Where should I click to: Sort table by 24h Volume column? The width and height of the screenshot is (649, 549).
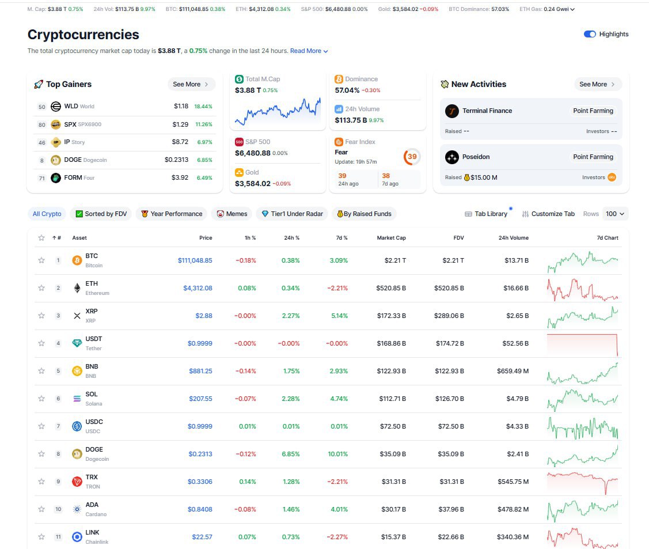[513, 238]
